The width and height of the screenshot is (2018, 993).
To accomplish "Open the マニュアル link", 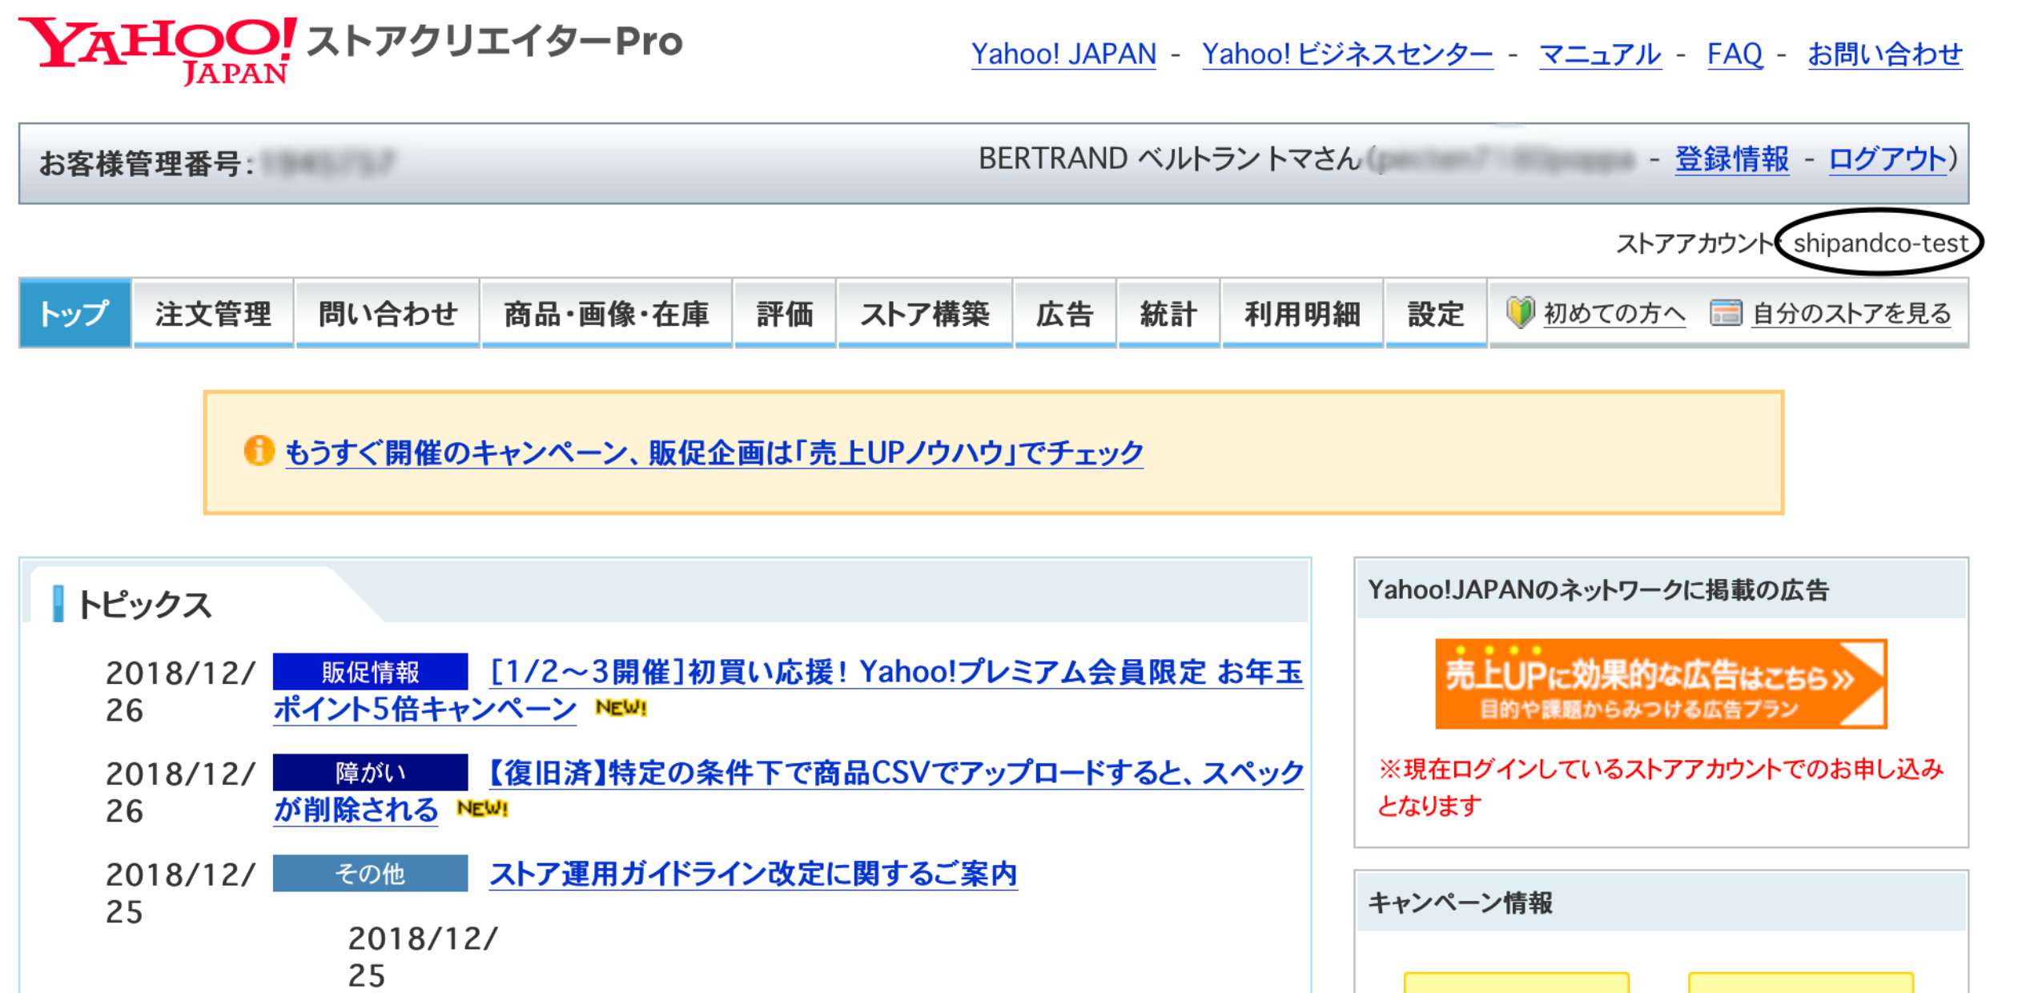I will point(1600,54).
